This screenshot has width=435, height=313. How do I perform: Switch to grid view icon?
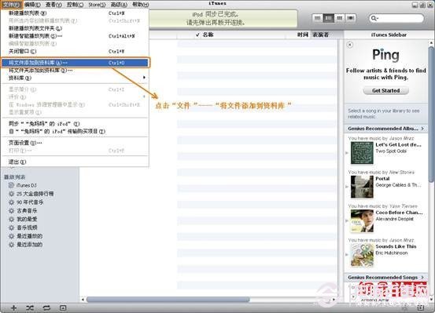339,18
